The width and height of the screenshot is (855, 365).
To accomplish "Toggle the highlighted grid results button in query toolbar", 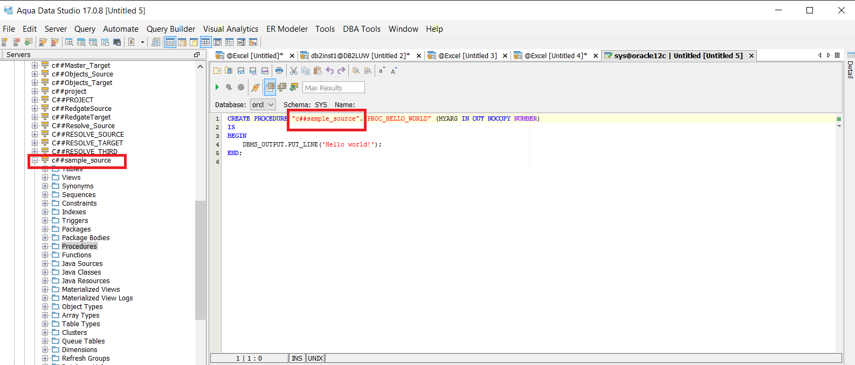I will coord(270,87).
